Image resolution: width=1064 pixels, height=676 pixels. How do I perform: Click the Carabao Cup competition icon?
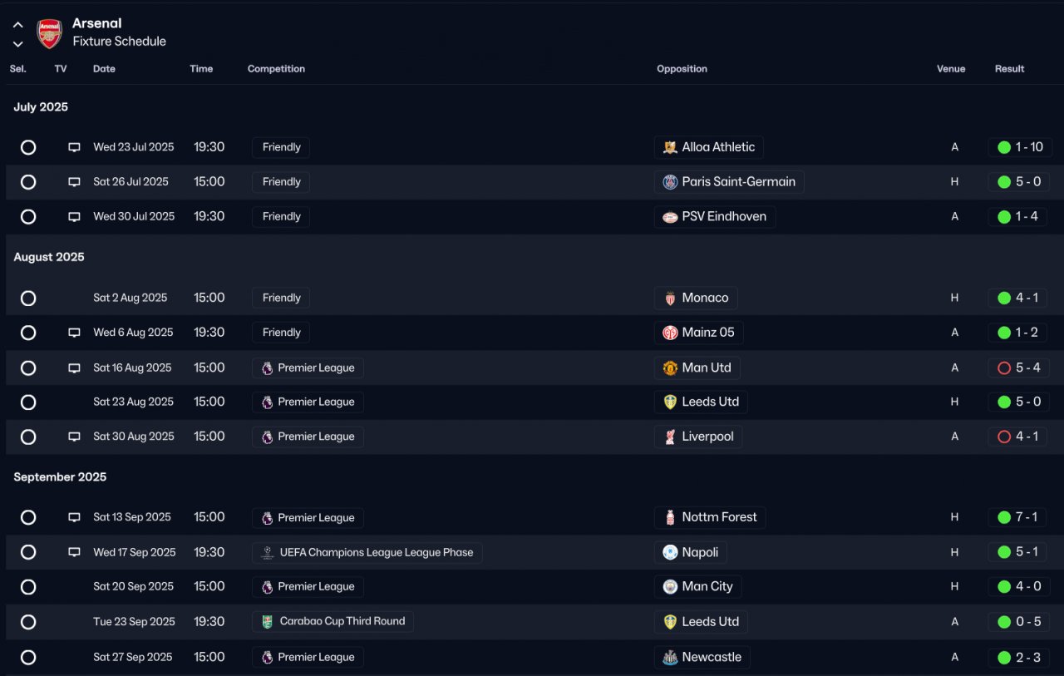pos(267,621)
